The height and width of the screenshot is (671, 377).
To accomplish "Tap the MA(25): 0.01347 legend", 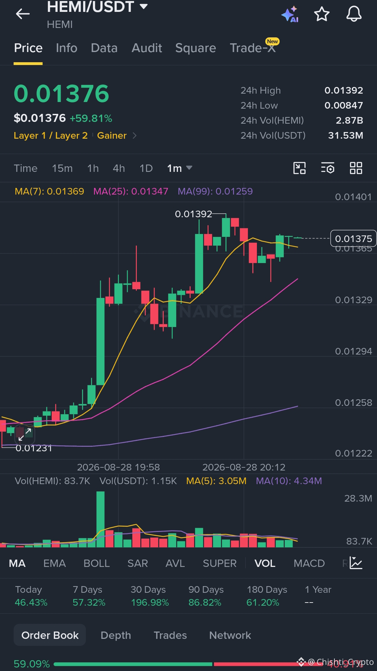I will (131, 191).
